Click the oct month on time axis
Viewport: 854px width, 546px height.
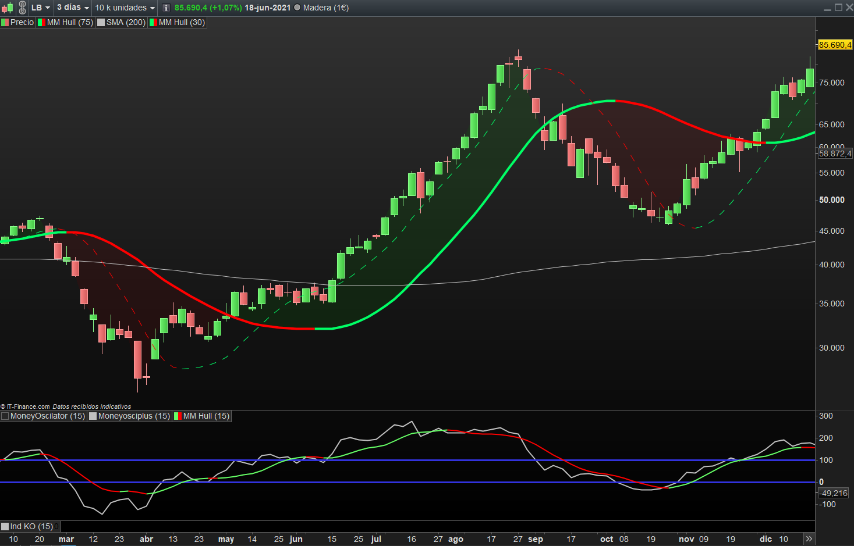(607, 539)
